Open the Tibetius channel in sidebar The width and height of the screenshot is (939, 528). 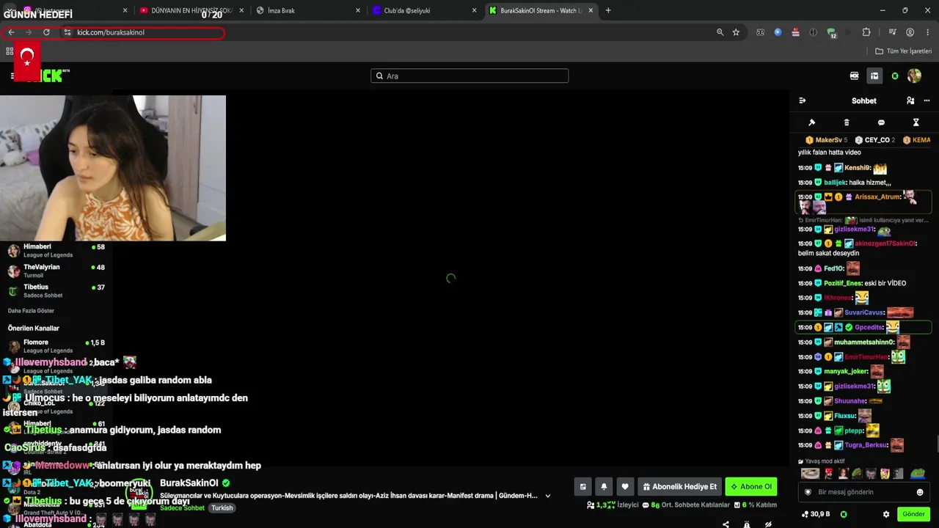point(56,290)
